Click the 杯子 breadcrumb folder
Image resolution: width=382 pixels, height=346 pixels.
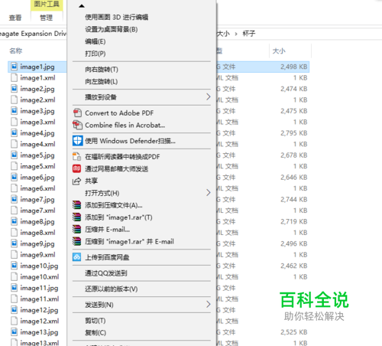pos(249,34)
